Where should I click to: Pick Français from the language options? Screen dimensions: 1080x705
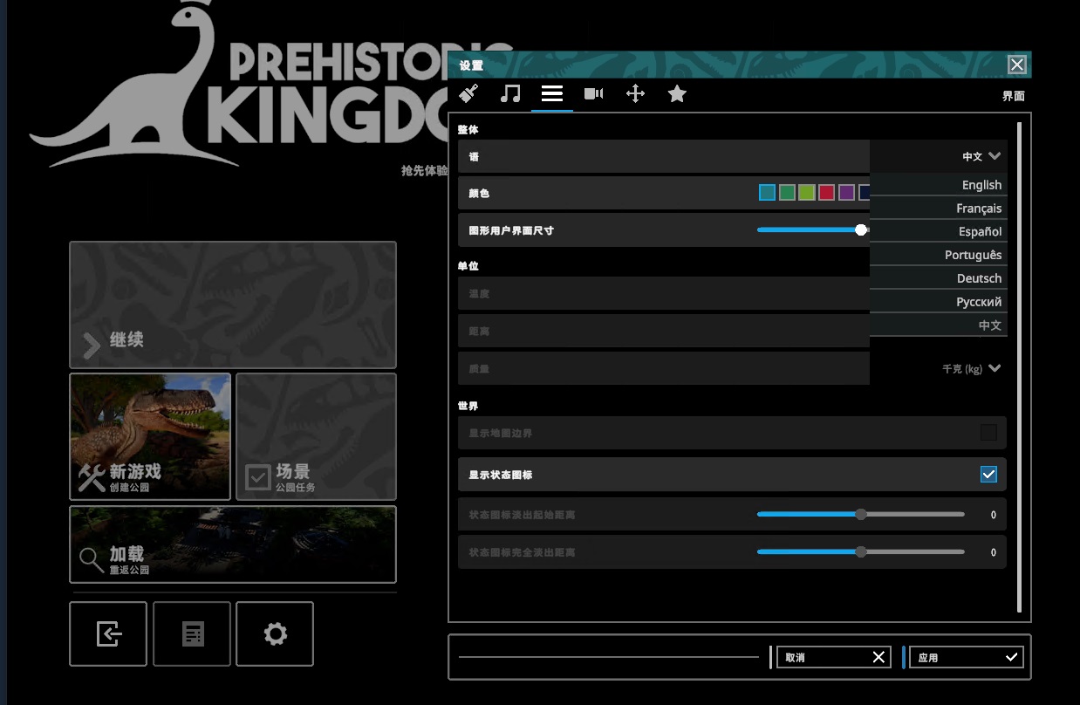(x=979, y=209)
